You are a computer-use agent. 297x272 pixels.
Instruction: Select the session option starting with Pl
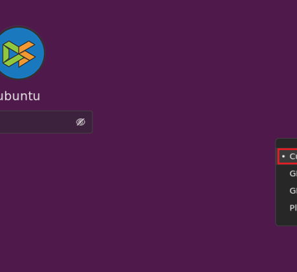[x=287, y=208]
